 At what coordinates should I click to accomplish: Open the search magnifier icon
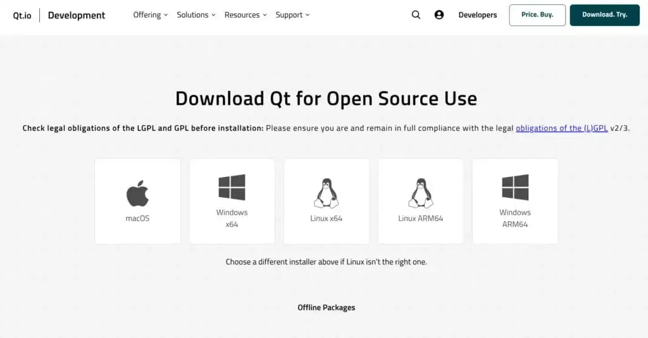[x=416, y=15]
